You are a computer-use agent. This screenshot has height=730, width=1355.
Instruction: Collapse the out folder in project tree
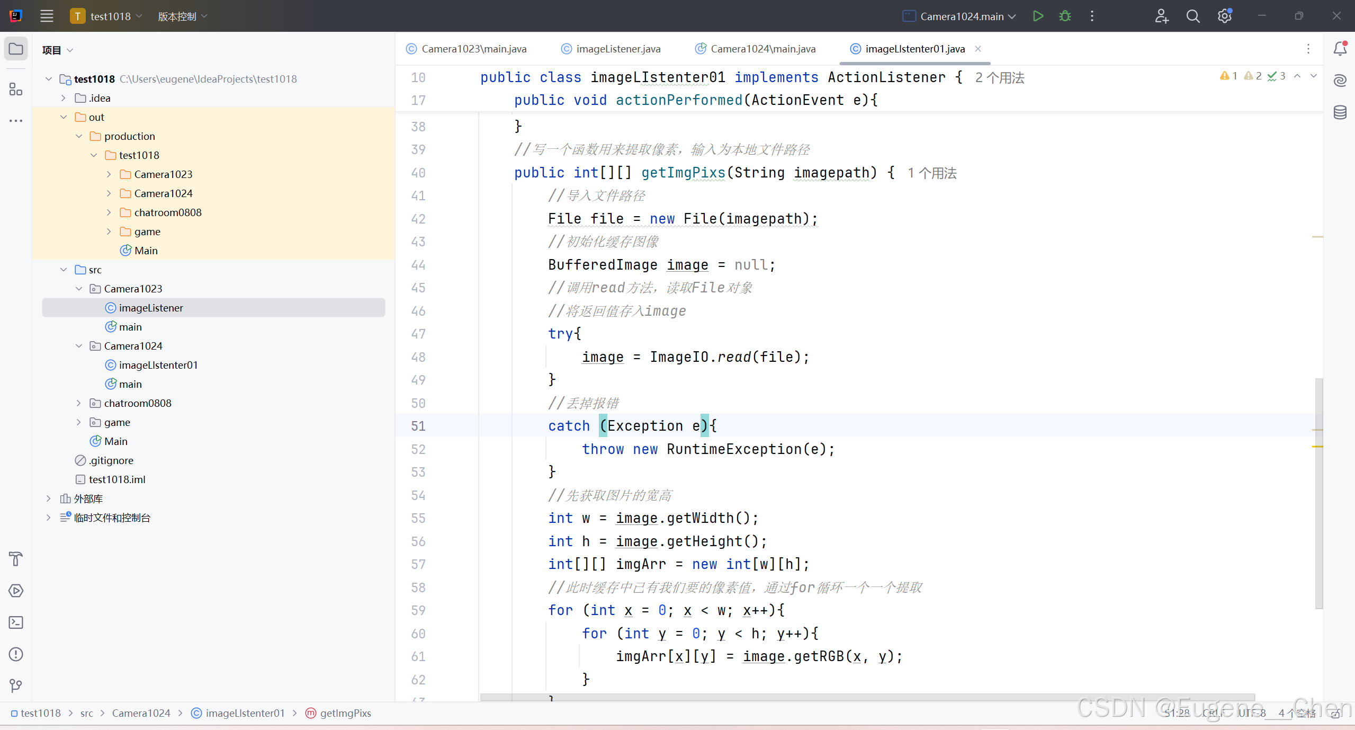[x=64, y=117]
